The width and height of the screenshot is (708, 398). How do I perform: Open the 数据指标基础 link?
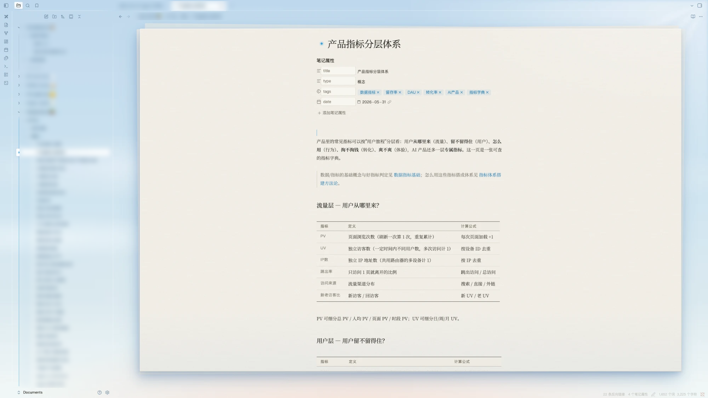click(407, 175)
